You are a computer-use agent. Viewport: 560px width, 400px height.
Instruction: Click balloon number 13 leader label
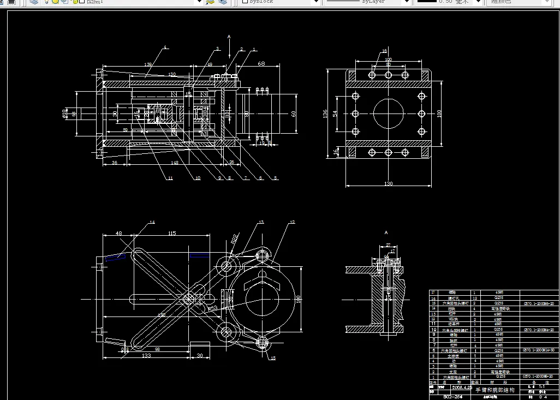(261, 222)
